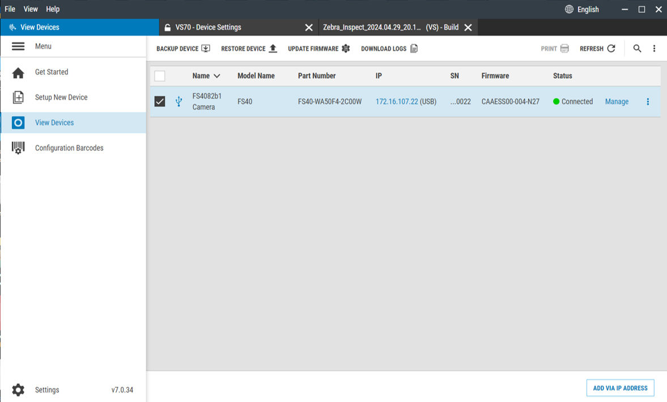Image resolution: width=667 pixels, height=402 pixels.
Task: Click UPDATE FIRMWARE button label
Action: click(x=313, y=49)
